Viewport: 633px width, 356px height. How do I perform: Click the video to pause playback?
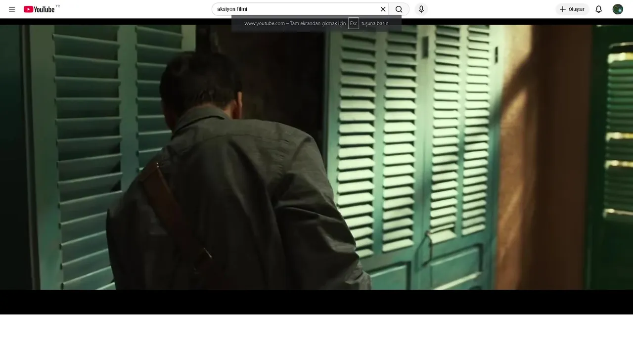point(316,166)
